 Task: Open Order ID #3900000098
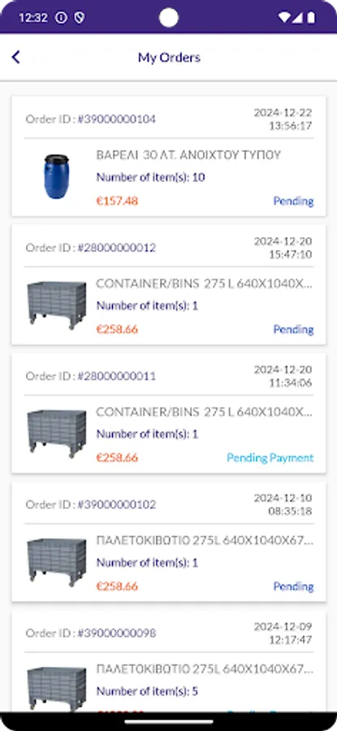[x=91, y=633]
